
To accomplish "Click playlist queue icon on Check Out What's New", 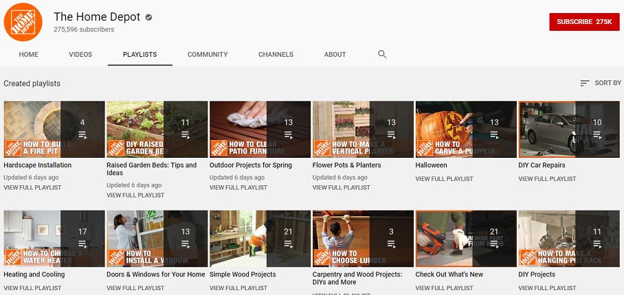I will [x=494, y=244].
